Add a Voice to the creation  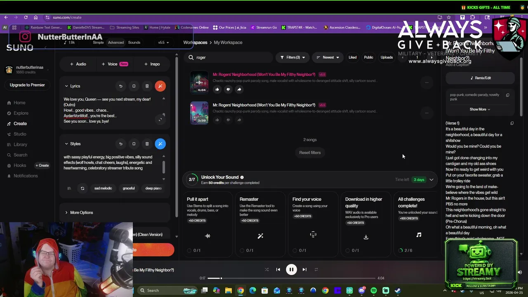click(x=114, y=64)
